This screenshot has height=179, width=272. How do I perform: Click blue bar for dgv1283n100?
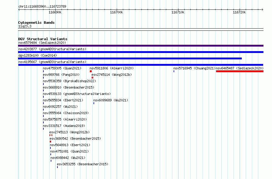(x=130, y=58)
